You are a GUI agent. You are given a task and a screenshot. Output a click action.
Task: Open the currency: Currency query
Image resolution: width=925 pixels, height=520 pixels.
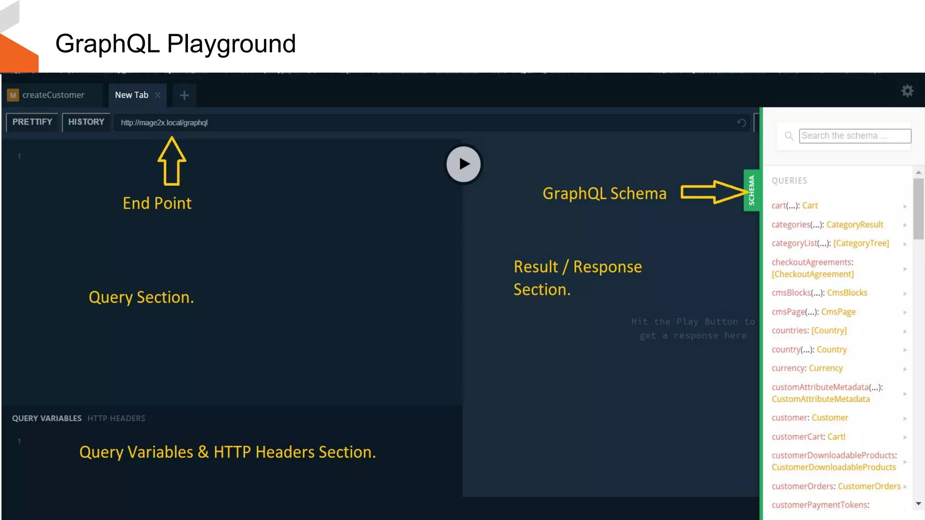[x=807, y=368]
